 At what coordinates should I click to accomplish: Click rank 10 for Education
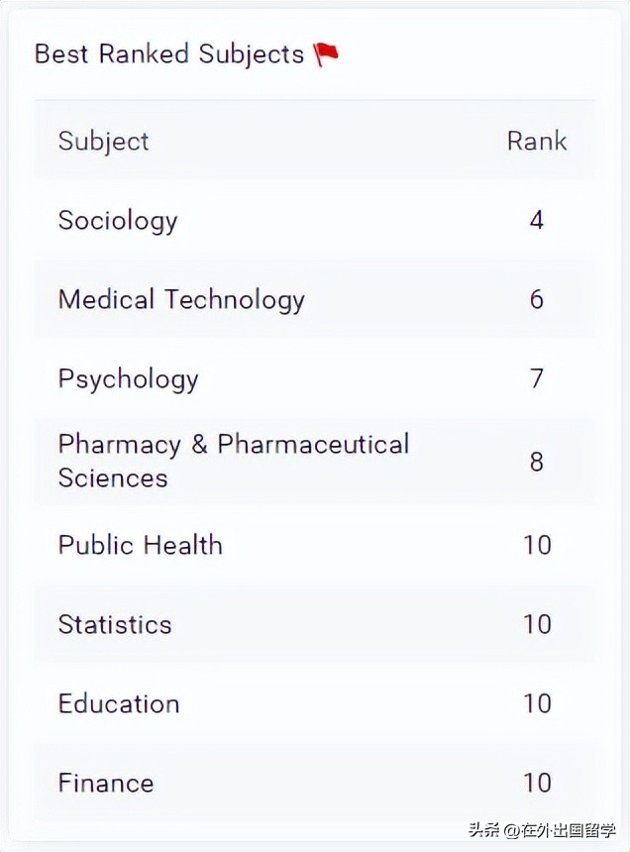click(536, 703)
